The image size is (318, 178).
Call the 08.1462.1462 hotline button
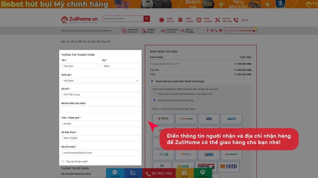159,173
